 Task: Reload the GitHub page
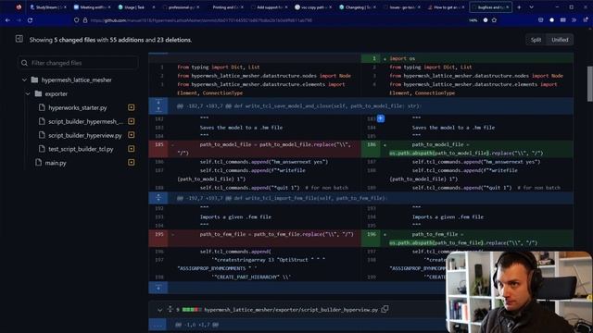click(30, 20)
